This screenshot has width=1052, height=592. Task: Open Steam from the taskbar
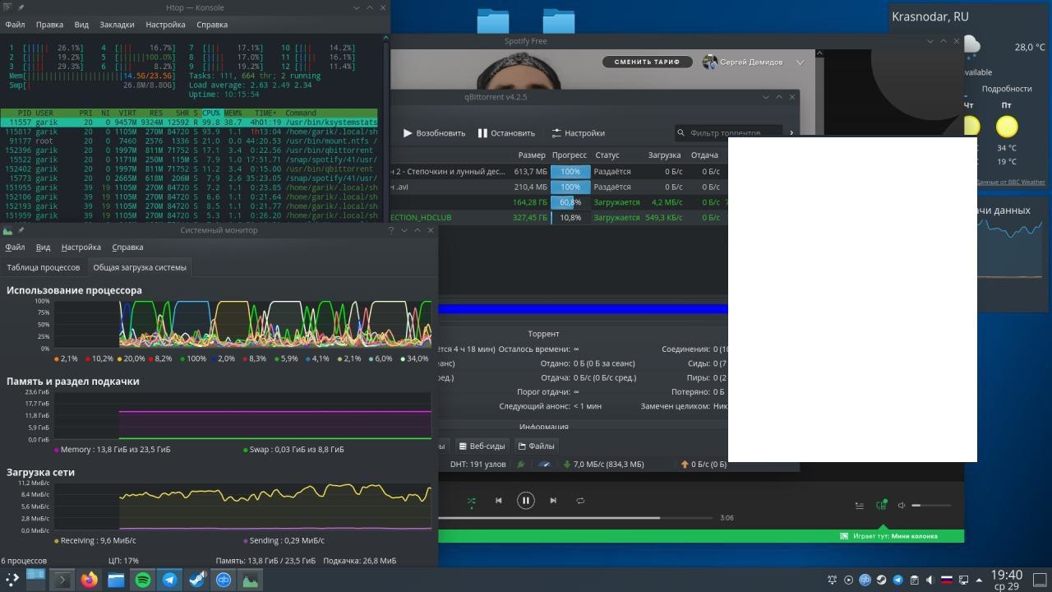[197, 580]
